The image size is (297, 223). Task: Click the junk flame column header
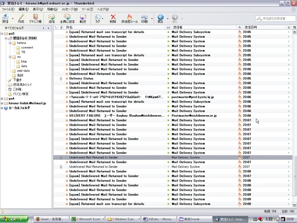coord(240,27)
